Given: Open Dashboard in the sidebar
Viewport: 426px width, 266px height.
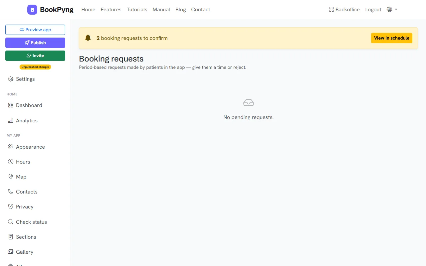Looking at the screenshot, I should pyautogui.click(x=35, y=105).
